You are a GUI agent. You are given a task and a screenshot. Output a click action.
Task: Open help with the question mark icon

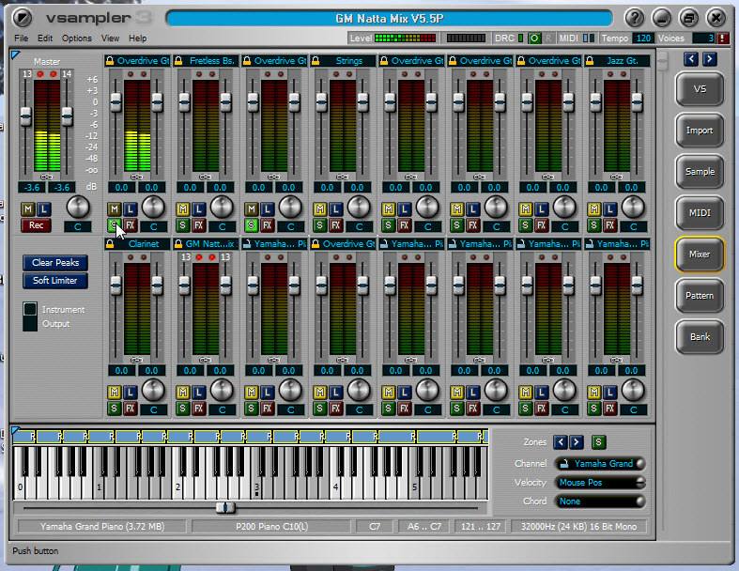point(635,19)
